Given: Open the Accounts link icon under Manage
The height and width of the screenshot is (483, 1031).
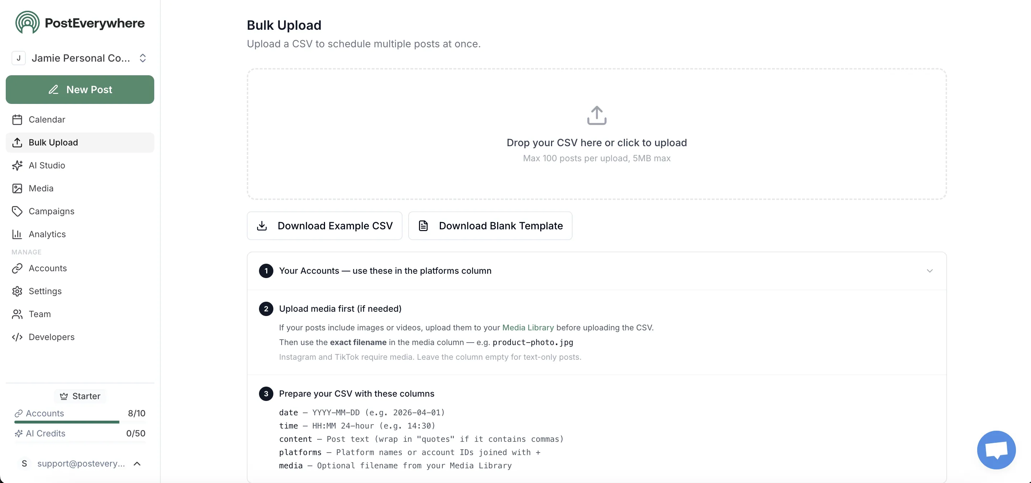Looking at the screenshot, I should (17, 268).
